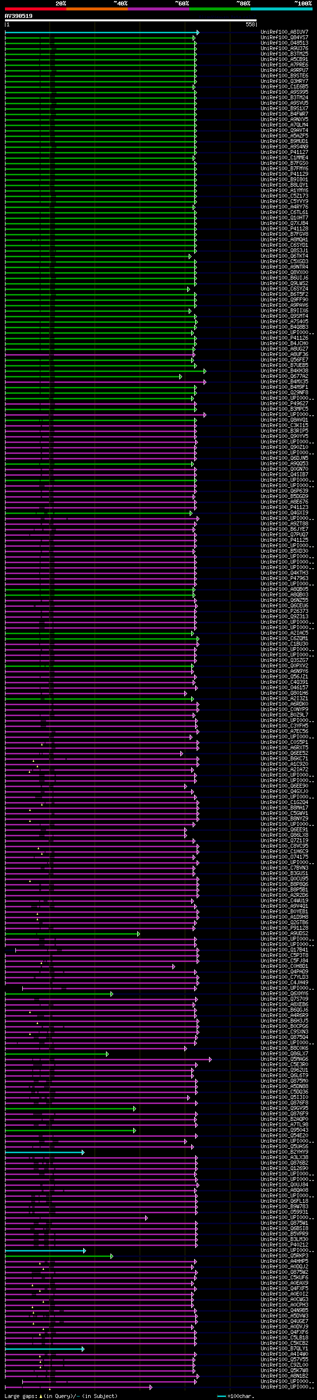Viewport: 317px width, 1400px height.
Task: Choose the UniRef100_A9S4N9 hit name
Action: tap(284, 147)
